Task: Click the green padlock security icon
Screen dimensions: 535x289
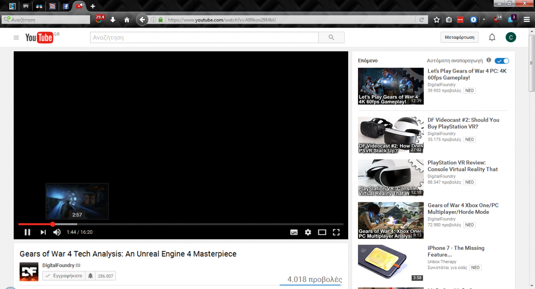Action: pyautogui.click(x=160, y=20)
